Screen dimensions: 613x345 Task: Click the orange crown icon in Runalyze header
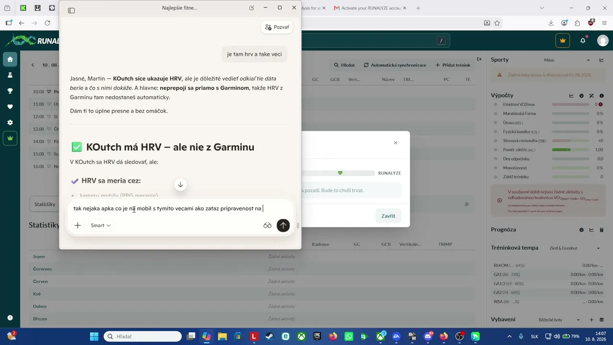click(x=563, y=41)
